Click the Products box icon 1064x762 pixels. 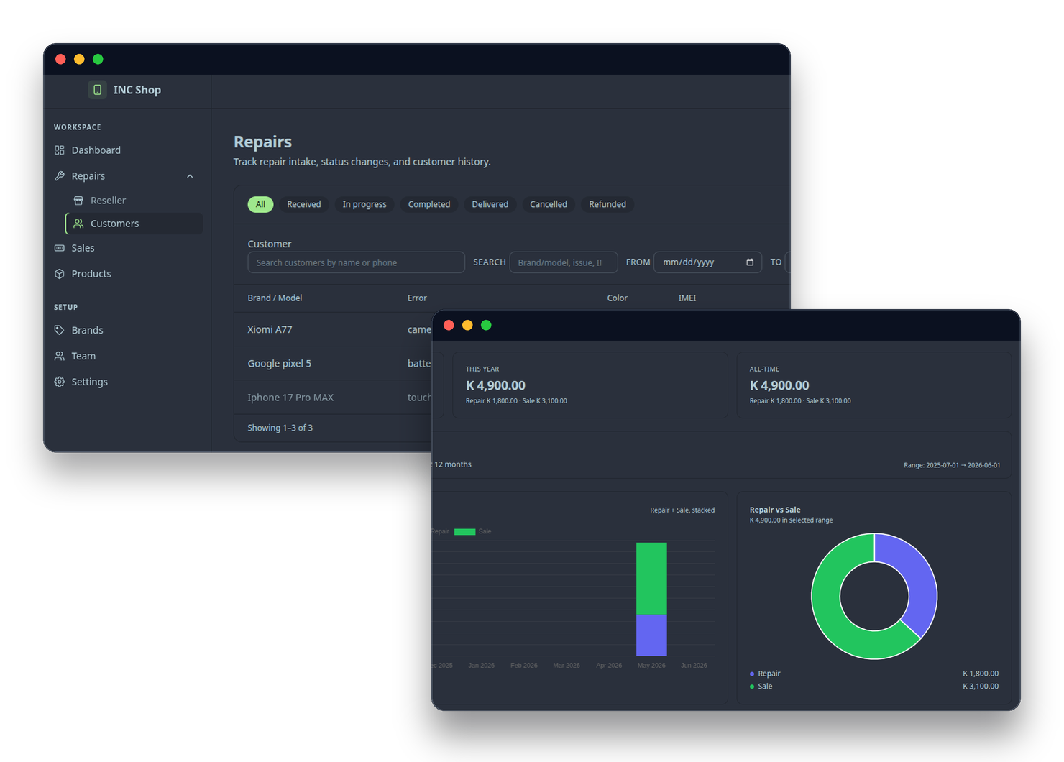click(60, 274)
